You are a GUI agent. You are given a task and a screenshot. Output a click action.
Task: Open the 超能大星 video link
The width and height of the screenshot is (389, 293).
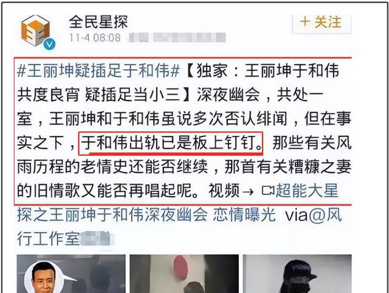pyautogui.click(x=307, y=191)
